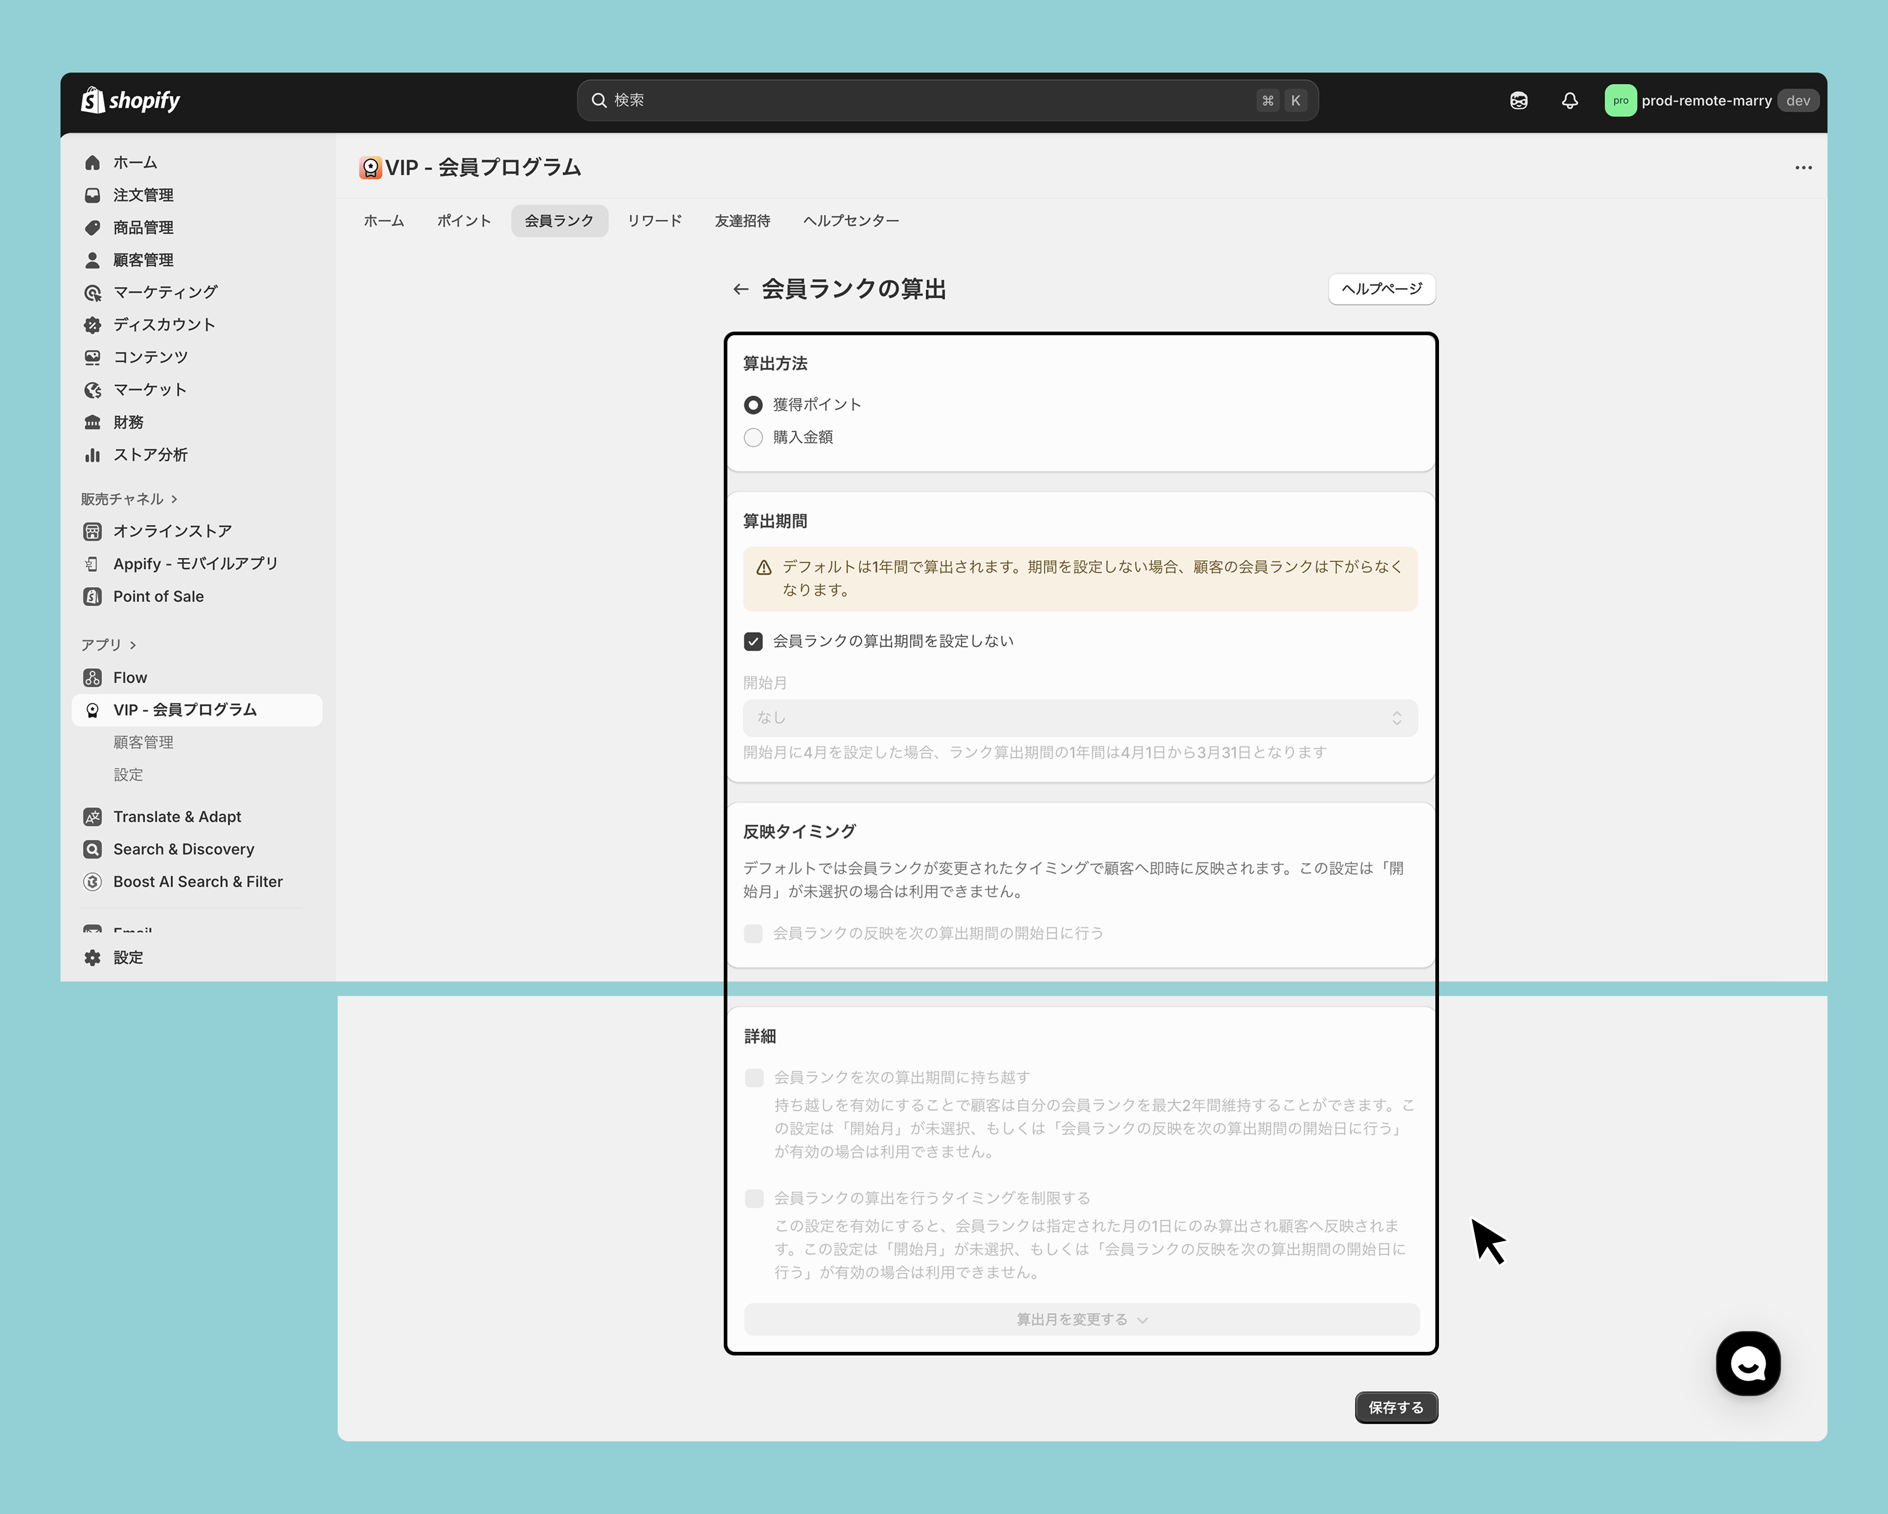Click the back arrow beside 会員ランクの算出

(741, 289)
